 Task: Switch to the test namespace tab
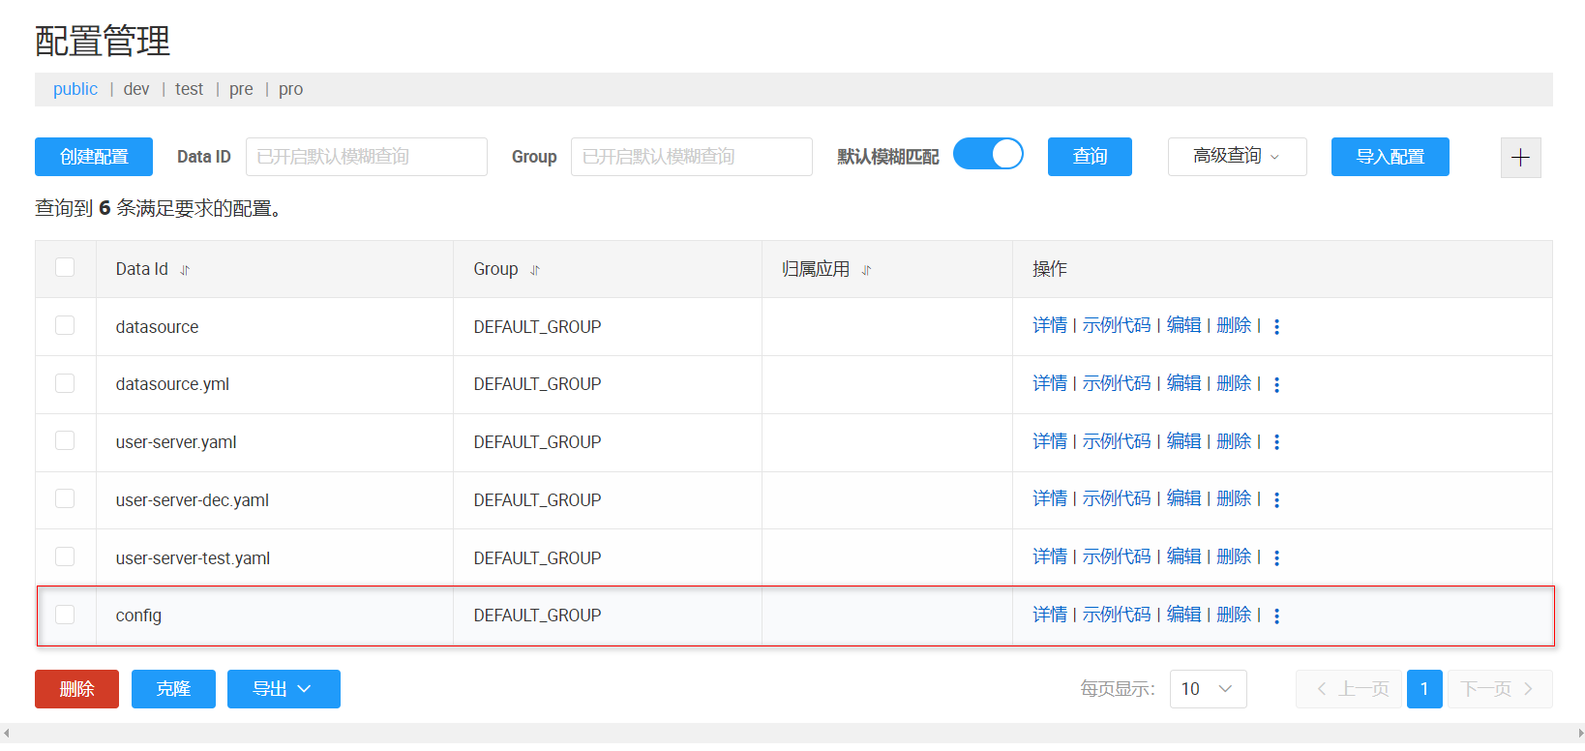[189, 89]
